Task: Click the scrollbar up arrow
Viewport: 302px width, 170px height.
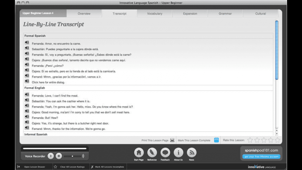Action: 277,131
